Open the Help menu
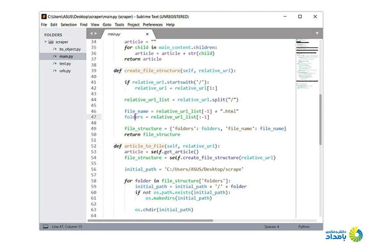371x247 pixels. coord(170,25)
